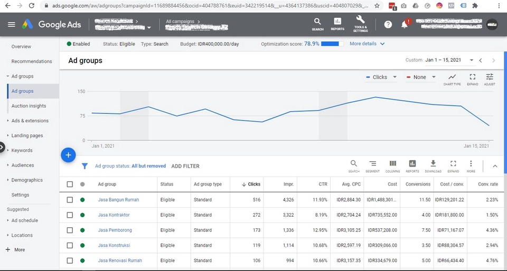Click the filter funnel icon

(x=84, y=166)
